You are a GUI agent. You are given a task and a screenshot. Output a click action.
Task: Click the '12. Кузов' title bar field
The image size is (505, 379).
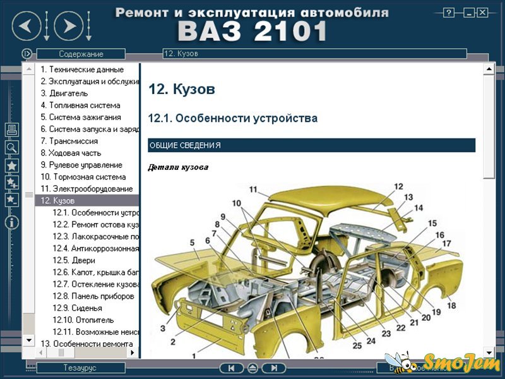314,54
